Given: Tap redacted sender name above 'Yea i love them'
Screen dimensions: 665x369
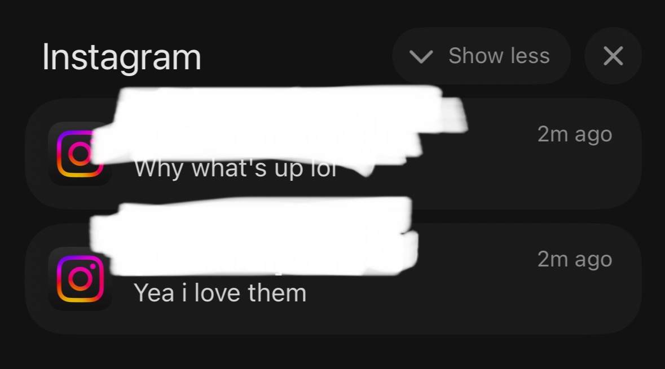Looking at the screenshot, I should click(254, 237).
